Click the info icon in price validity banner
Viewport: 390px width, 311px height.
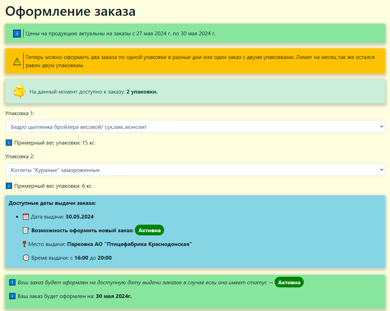(17, 34)
